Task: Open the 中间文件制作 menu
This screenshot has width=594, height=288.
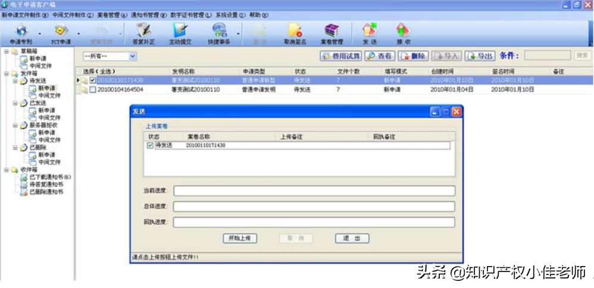Action: [73, 15]
